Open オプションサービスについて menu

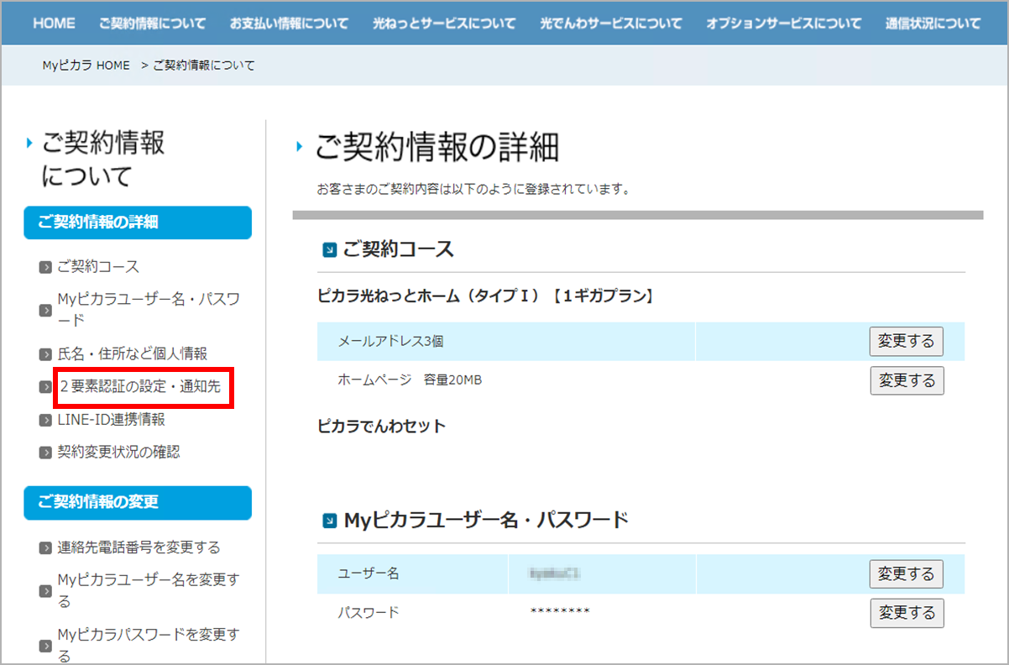point(783,24)
